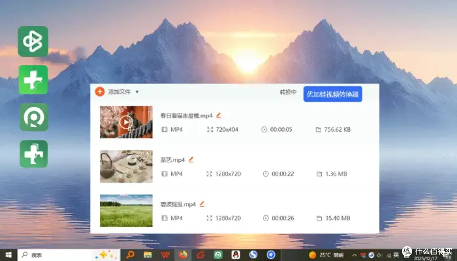The width and height of the screenshot is (457, 261).
Task: Click the 00:00:26 duration value
Action: click(x=283, y=218)
